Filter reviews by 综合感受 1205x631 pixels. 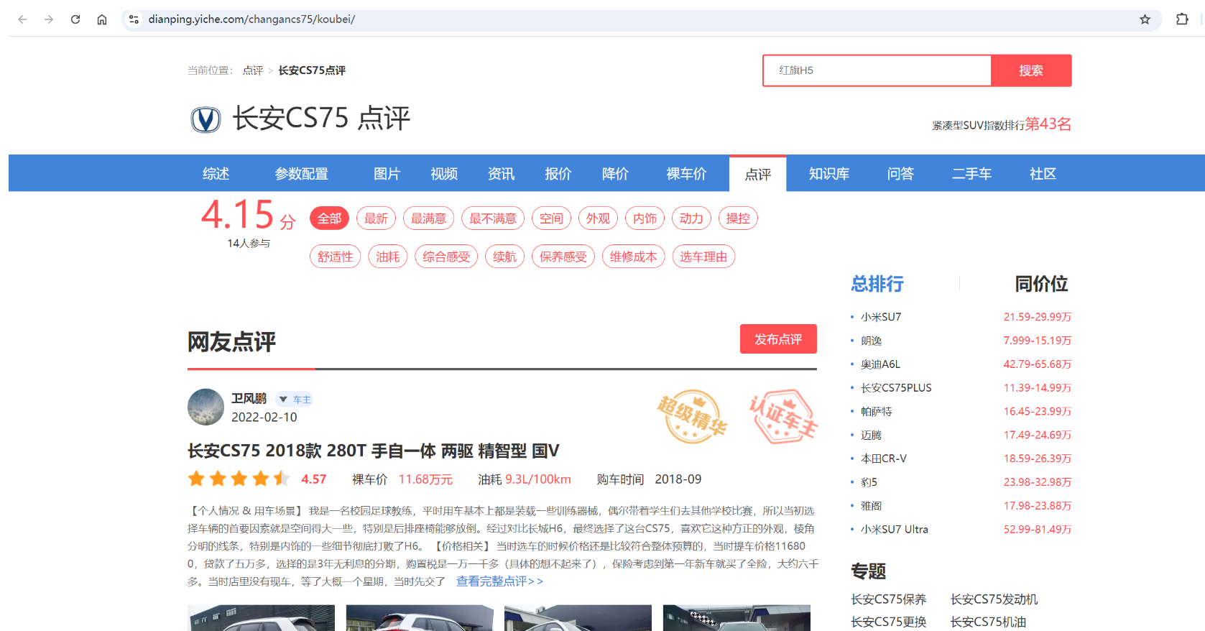[446, 257]
